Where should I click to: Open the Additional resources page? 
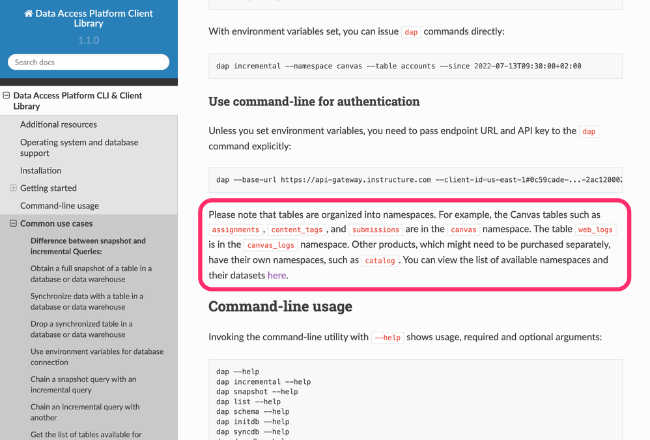[x=59, y=125]
